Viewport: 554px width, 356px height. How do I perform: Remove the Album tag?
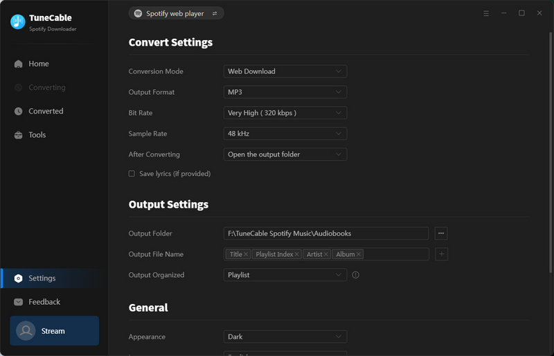[x=359, y=255]
